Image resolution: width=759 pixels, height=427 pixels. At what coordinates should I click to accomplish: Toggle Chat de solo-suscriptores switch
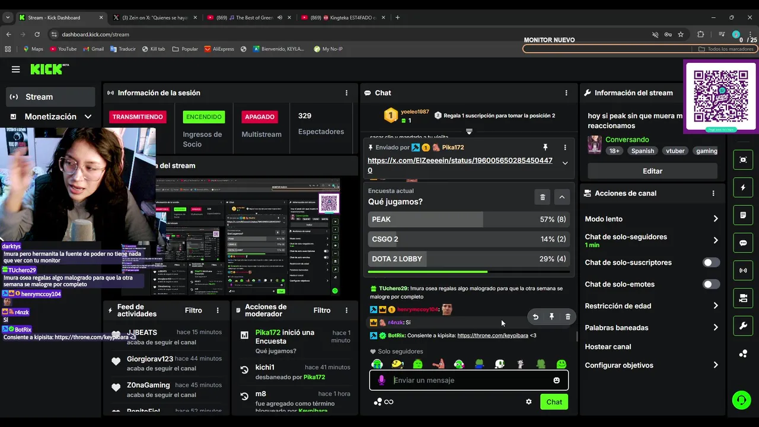(x=711, y=263)
